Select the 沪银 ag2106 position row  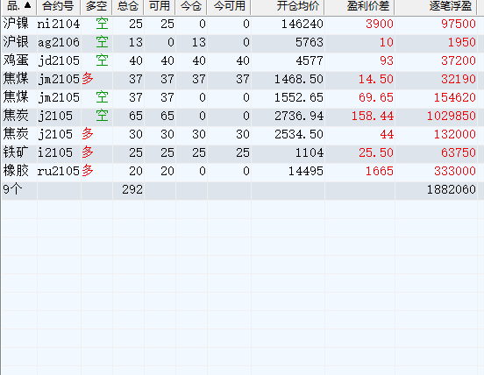tap(239, 43)
